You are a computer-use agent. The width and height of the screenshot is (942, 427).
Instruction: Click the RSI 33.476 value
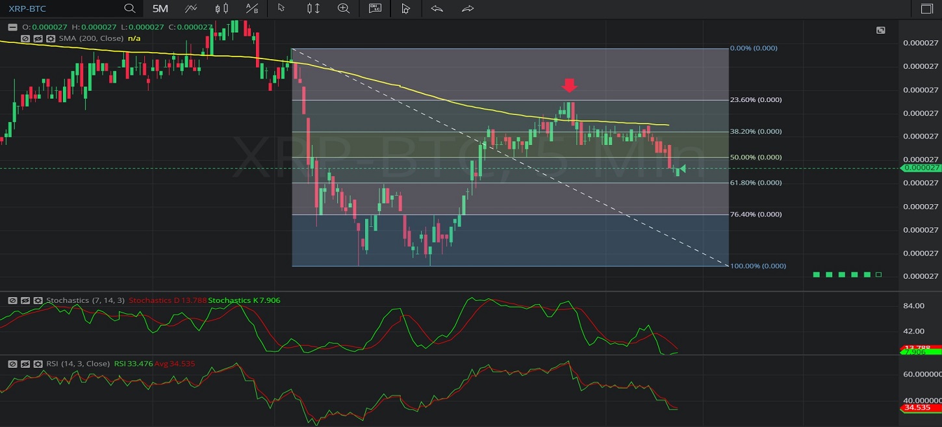133,363
